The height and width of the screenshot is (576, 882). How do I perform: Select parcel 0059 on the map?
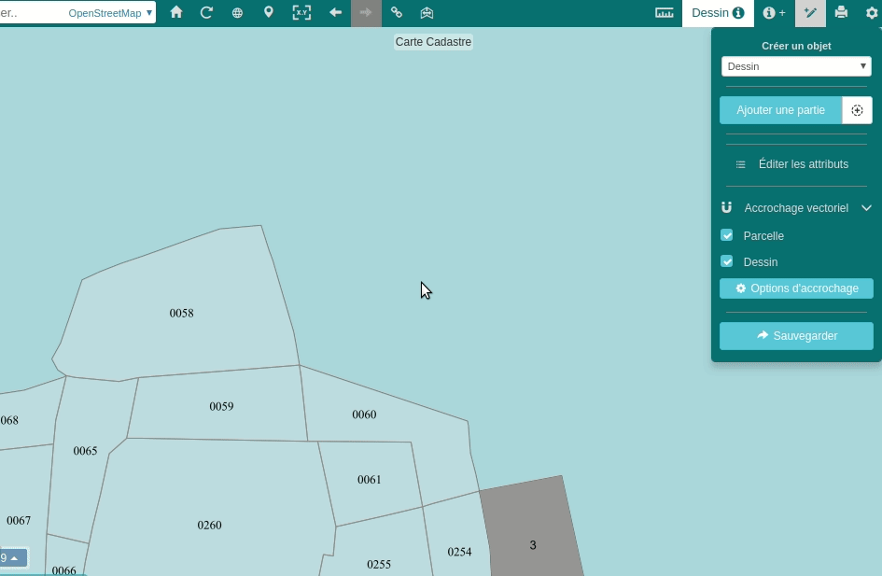221,406
